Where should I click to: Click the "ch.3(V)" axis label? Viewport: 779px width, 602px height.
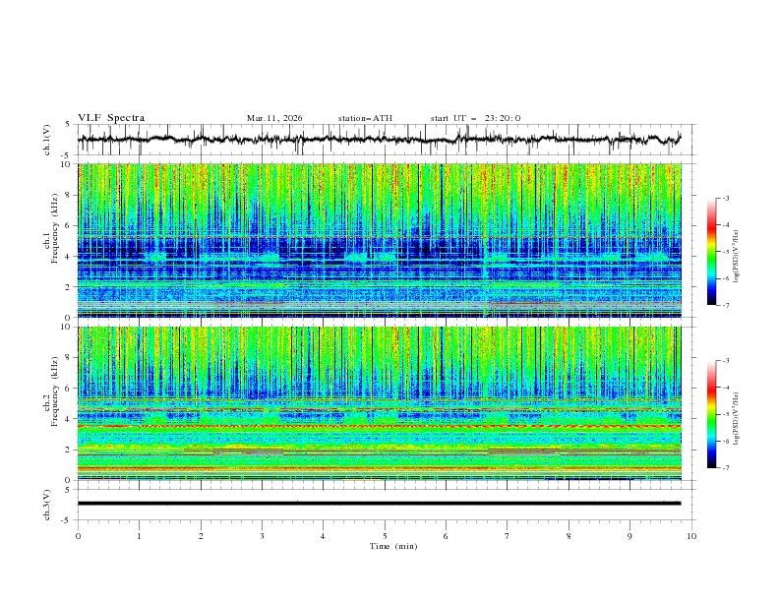[x=47, y=505]
